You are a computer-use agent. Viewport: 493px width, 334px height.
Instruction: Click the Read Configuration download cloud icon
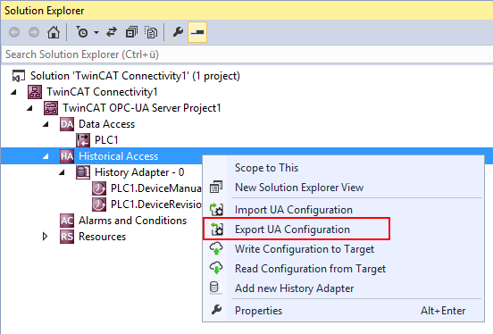click(x=216, y=268)
